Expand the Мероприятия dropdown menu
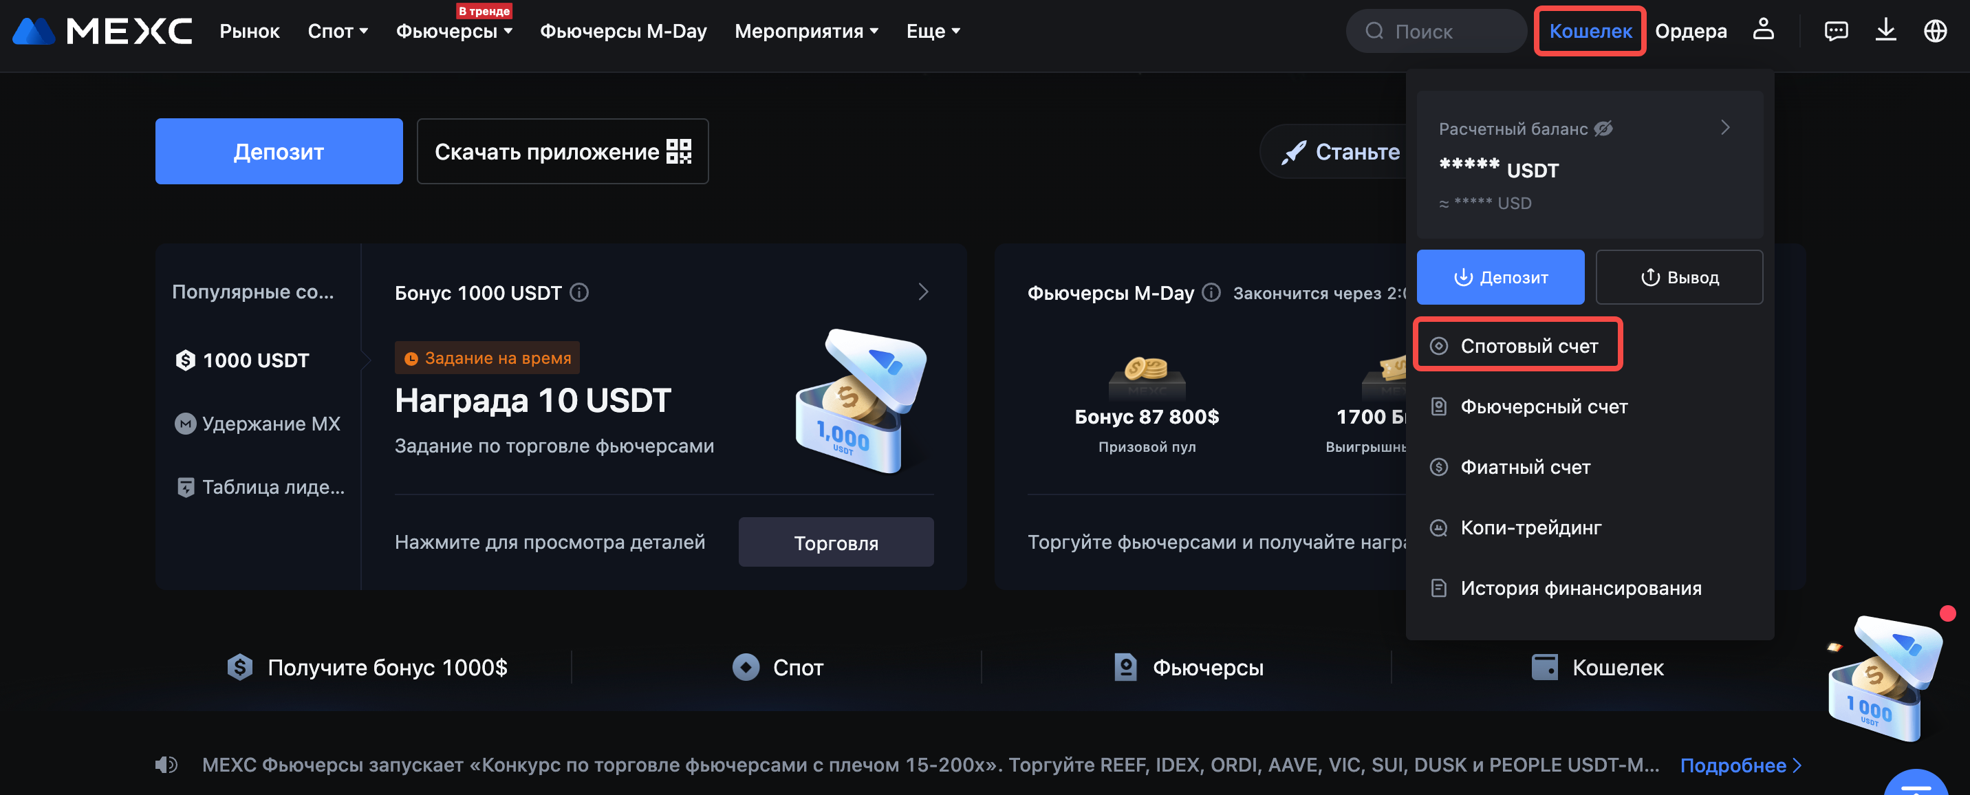The width and height of the screenshot is (1970, 795). pyautogui.click(x=807, y=32)
